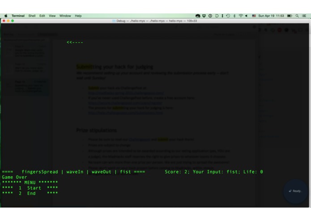The height and width of the screenshot is (221, 311).
Task: Click the 'Life: 0' text
Action: 253,172
